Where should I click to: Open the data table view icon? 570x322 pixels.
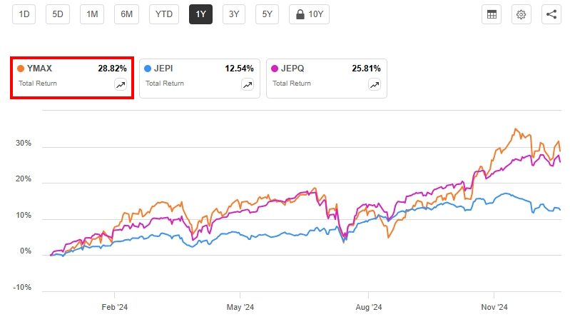tap(492, 14)
